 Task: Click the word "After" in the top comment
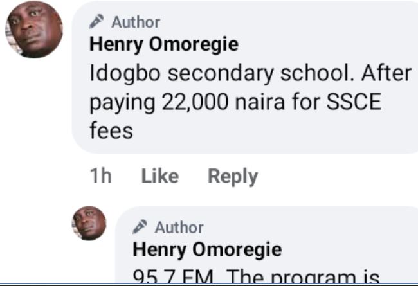(385, 74)
